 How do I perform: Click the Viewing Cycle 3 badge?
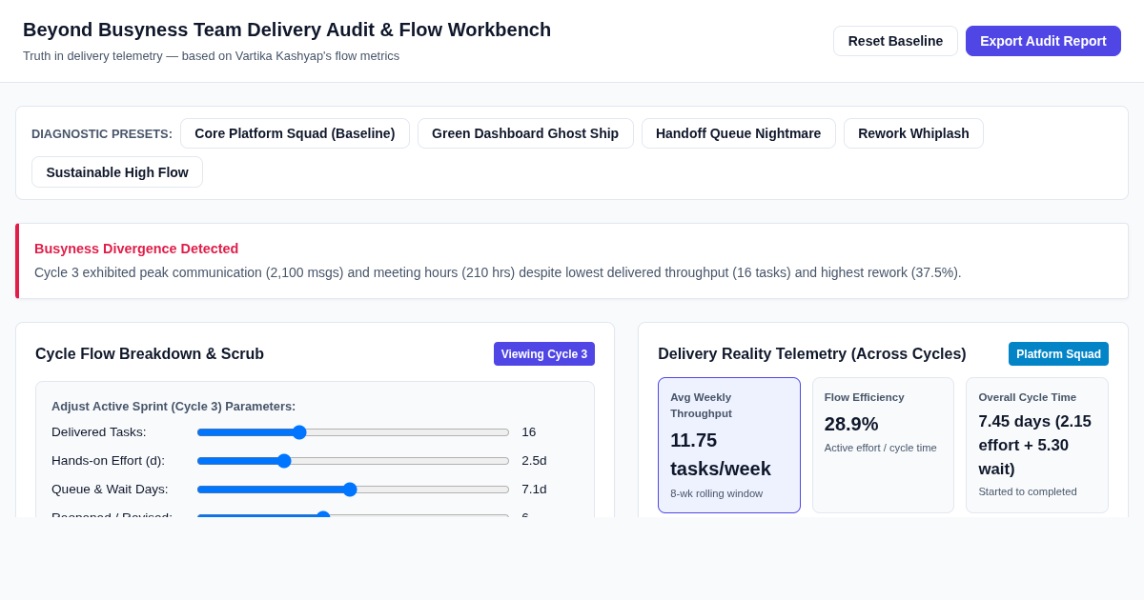pyautogui.click(x=544, y=354)
